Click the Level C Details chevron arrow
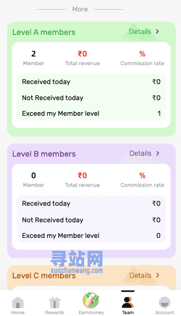Image resolution: width=181 pixels, height=316 pixels. click(158, 275)
